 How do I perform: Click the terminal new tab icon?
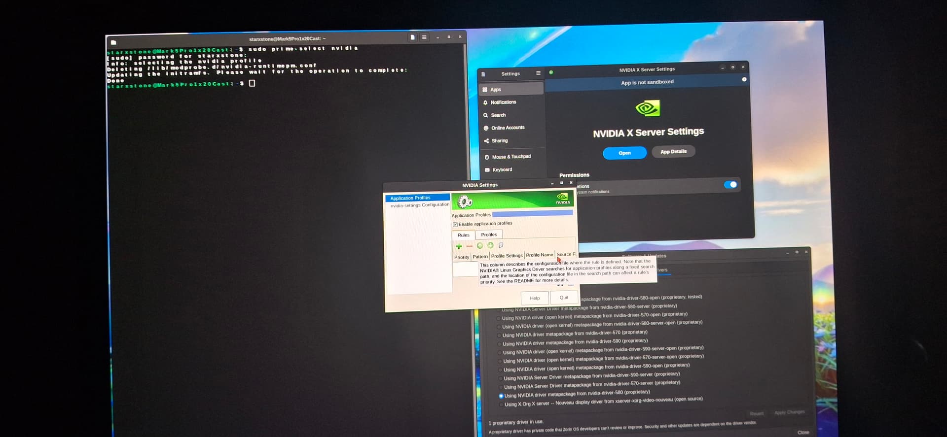412,37
